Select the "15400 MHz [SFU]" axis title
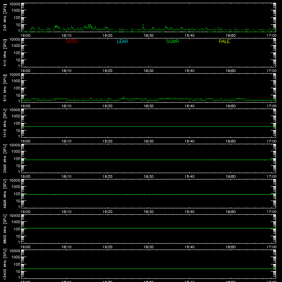The image size is (282, 282). [x=5, y=264]
